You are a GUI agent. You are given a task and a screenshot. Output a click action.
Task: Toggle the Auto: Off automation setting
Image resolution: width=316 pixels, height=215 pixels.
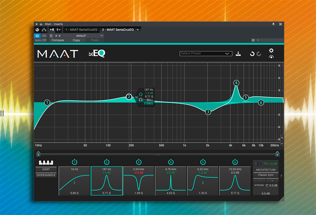coord(41,40)
